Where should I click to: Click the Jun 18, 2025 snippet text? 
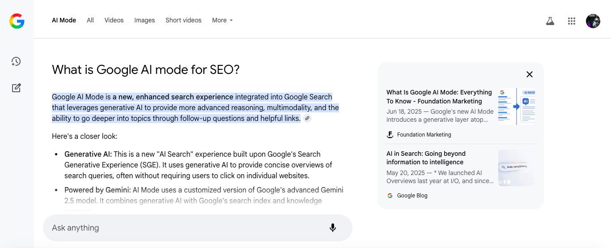(x=440, y=115)
